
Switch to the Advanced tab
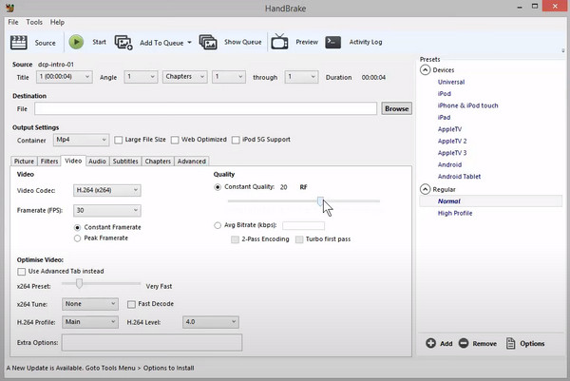[x=192, y=162]
